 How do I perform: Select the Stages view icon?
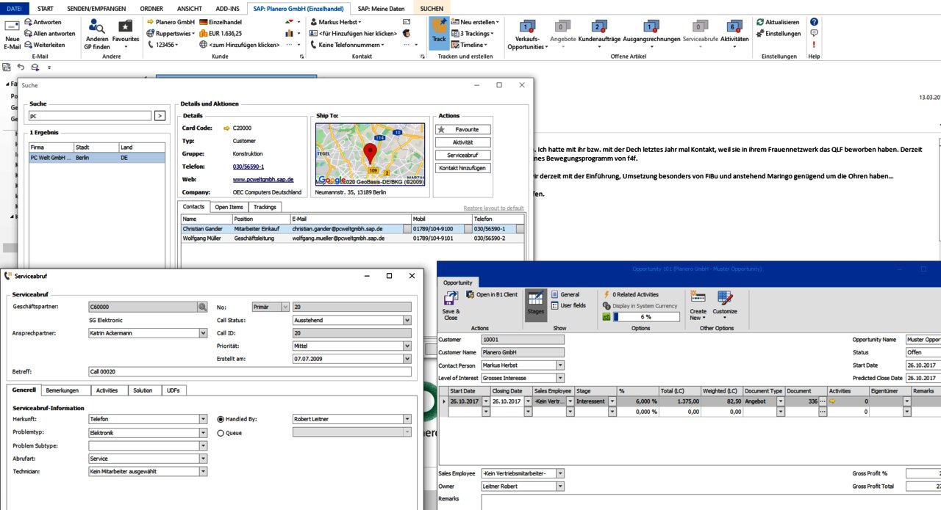click(535, 302)
